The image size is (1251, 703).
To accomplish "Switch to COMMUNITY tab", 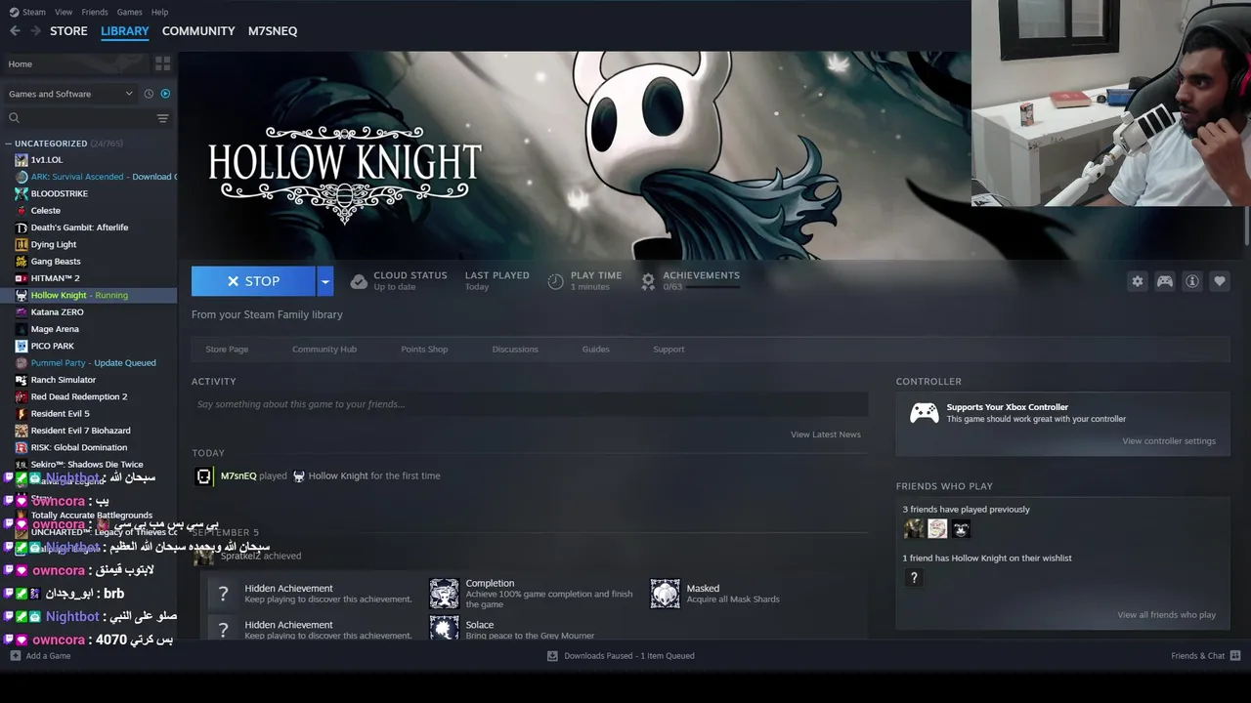I will click(198, 31).
